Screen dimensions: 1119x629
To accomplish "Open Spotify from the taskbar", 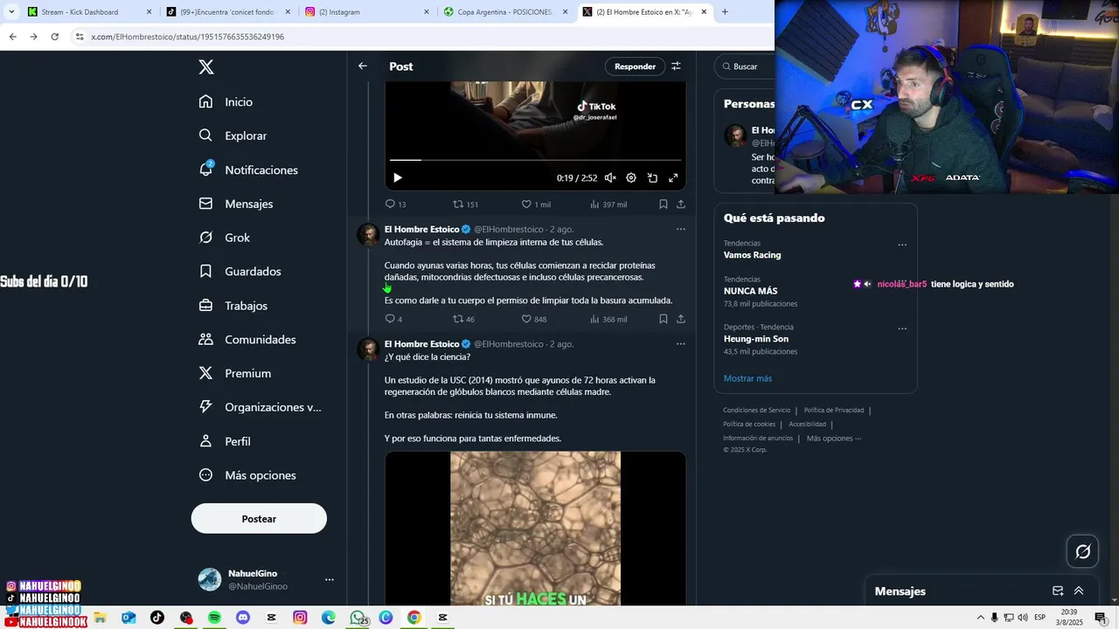I will 214,618.
